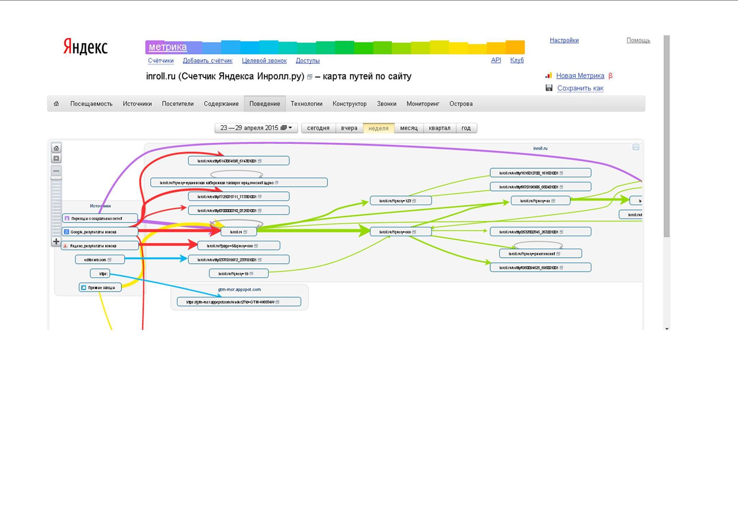Select the вчера period
Viewport: 738px width, 521px height.
tap(349, 128)
